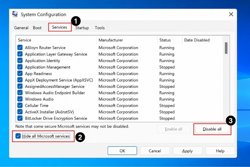Select the Application Identity row name
Image resolution: width=250 pixels, height=167 pixels.
tap(42, 61)
